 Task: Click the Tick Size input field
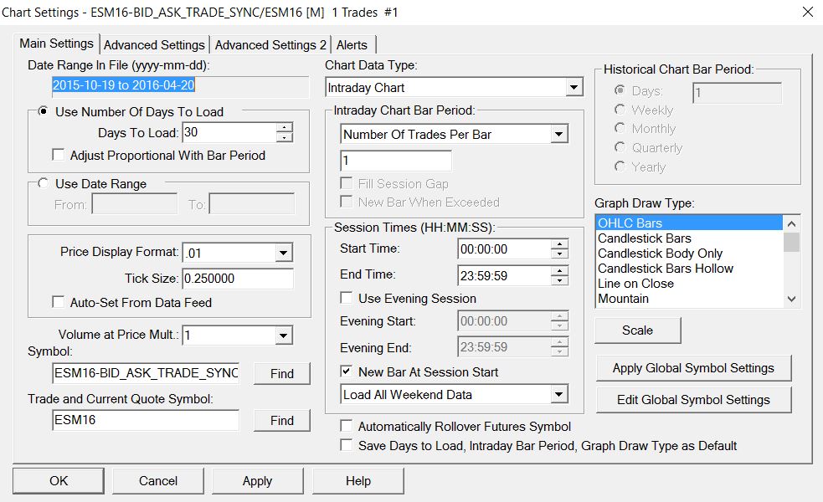[238, 279]
